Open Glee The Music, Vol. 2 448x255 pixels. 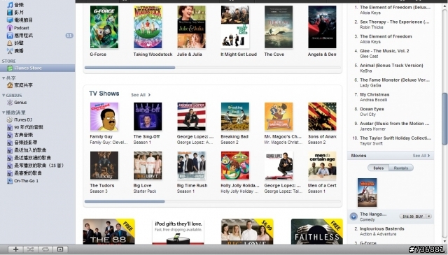point(384,51)
